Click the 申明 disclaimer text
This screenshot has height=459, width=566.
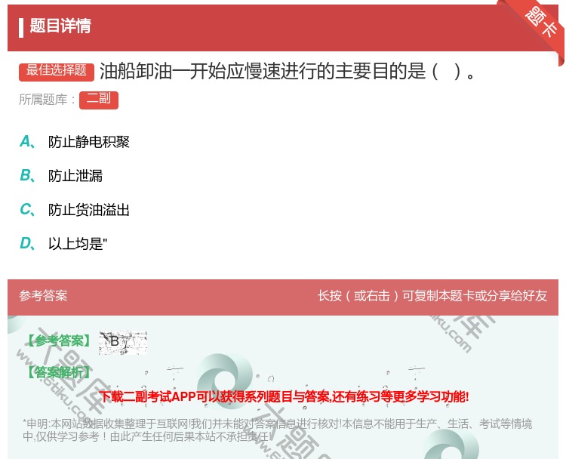277,430
